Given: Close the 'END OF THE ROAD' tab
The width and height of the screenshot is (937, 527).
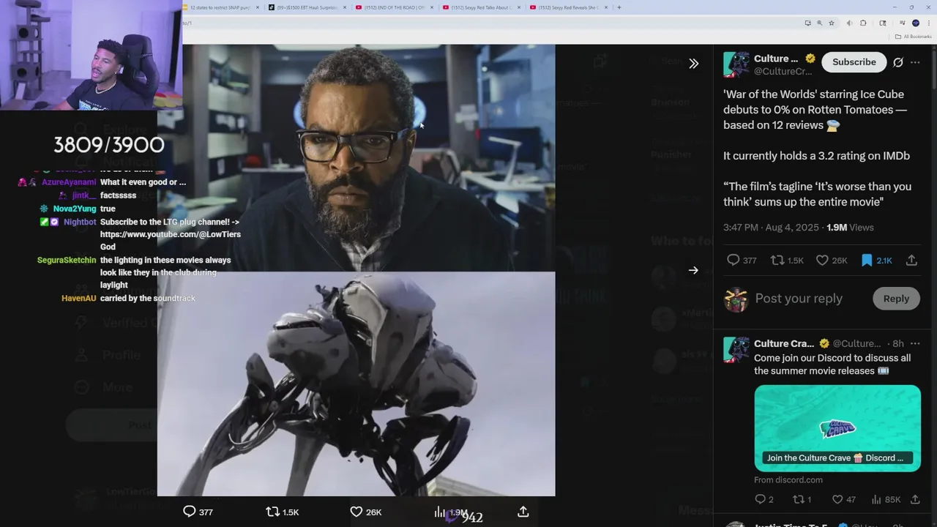Looking at the screenshot, I should pyautogui.click(x=432, y=7).
